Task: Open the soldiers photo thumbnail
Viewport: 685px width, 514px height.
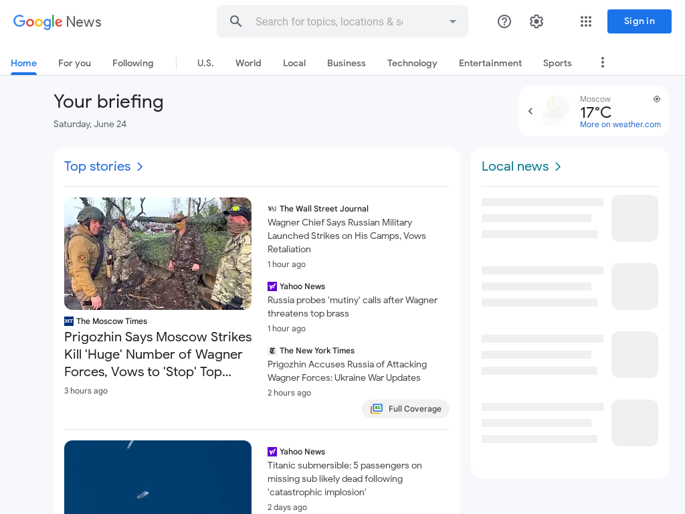Action: pos(158,254)
